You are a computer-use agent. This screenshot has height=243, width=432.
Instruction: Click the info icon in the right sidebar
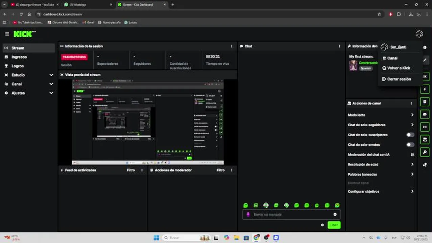point(425,48)
